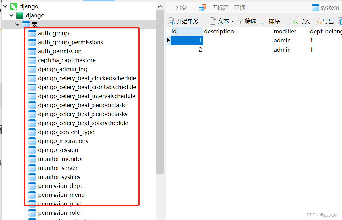342x220 pixels.
Task: Click the 导出 export button label
Action: (328, 21)
